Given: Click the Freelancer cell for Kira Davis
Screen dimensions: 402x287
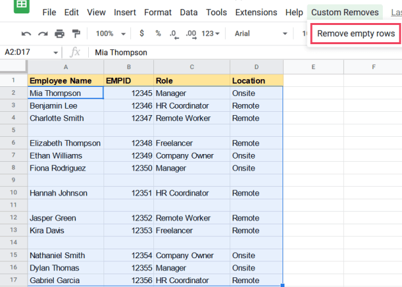Looking at the screenshot, I should point(192,230).
